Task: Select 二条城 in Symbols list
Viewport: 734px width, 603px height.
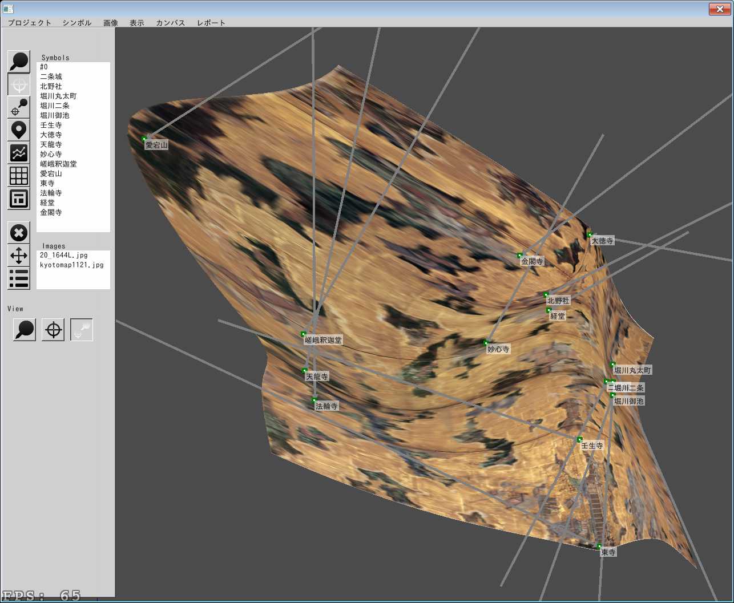Action: click(73, 76)
